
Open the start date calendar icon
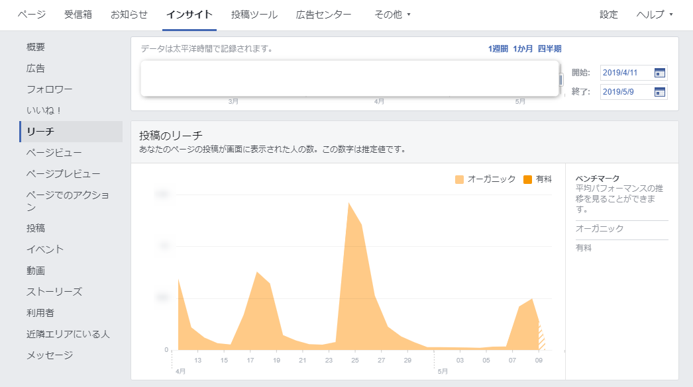(x=659, y=73)
